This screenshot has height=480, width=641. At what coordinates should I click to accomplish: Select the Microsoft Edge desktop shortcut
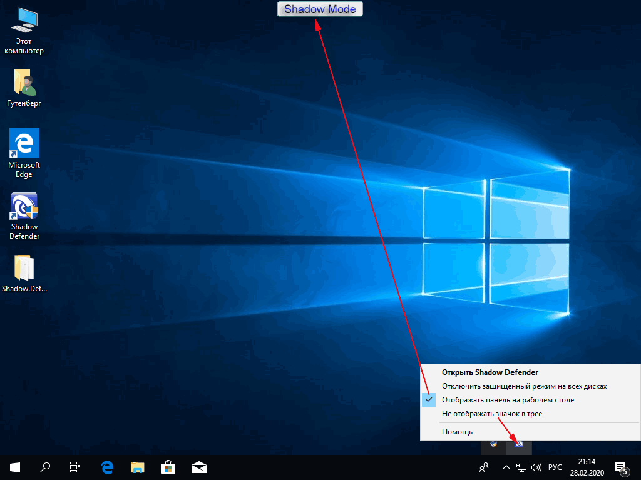click(24, 154)
